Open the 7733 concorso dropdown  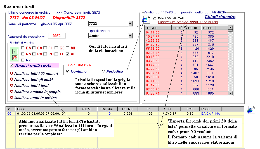[130, 24]
